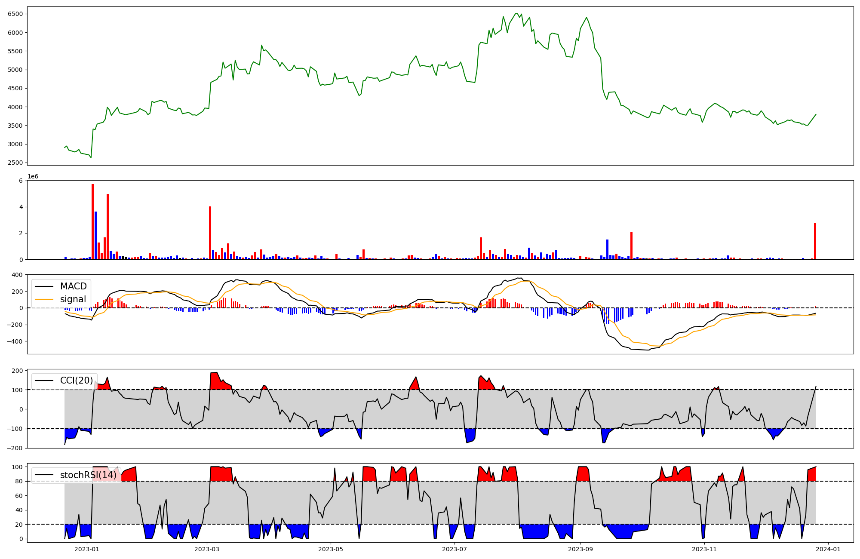
Task: Click the CCI(20) legend entry
Action: tap(76, 381)
